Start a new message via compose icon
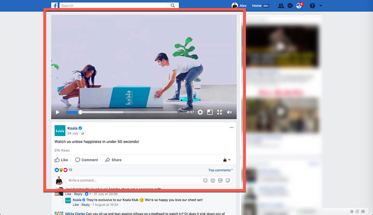 (357, 211)
